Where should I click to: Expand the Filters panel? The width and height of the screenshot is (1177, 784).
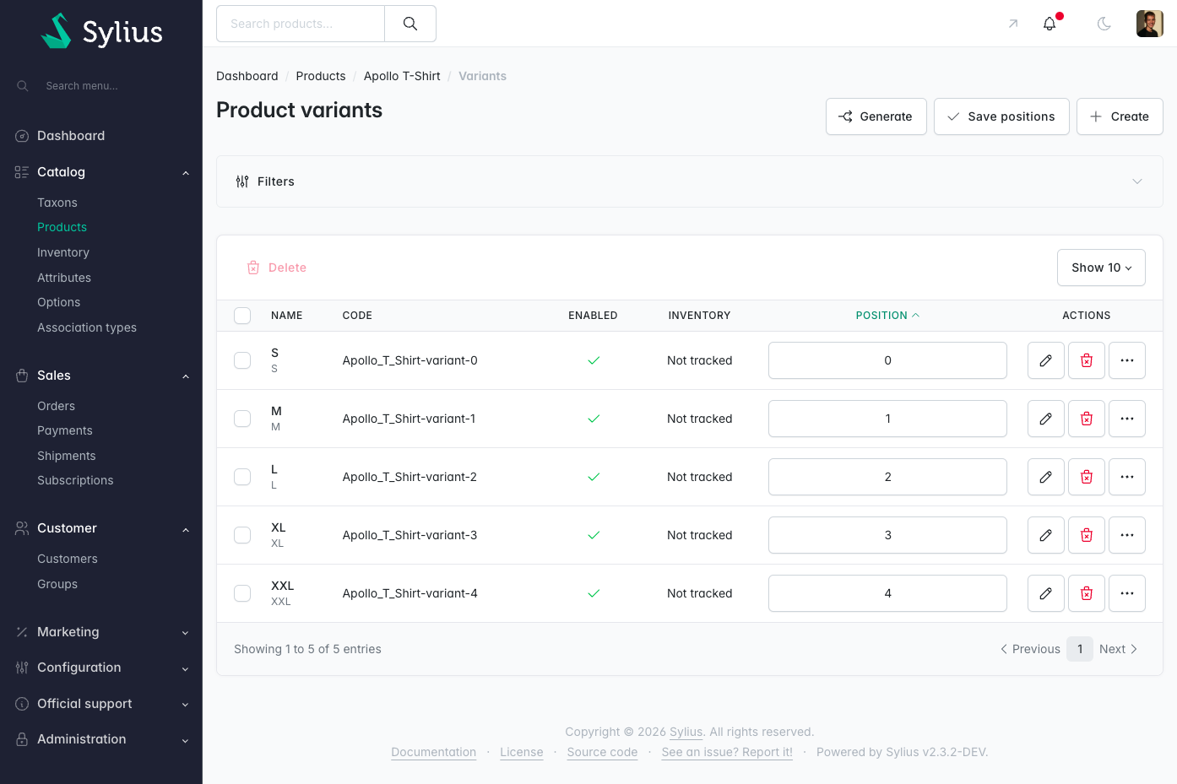click(x=690, y=181)
